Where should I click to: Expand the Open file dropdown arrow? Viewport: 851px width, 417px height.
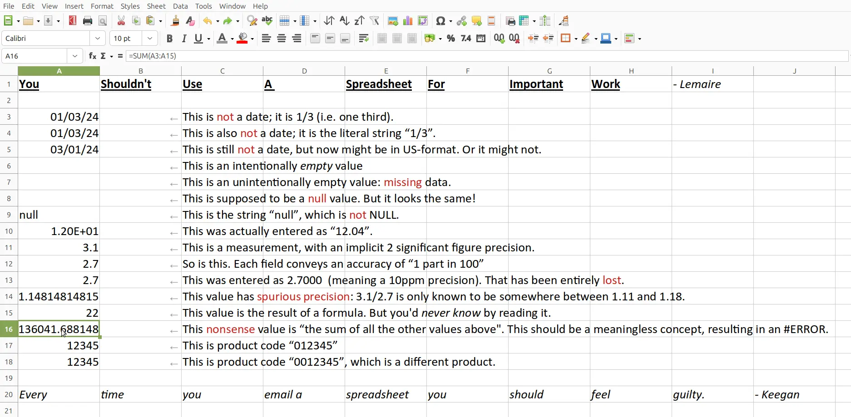pos(38,21)
